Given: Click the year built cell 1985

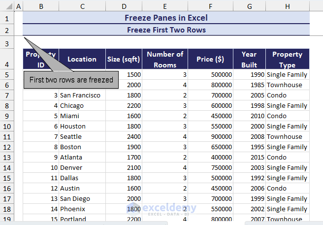Looking at the screenshot, I should [x=250, y=85].
